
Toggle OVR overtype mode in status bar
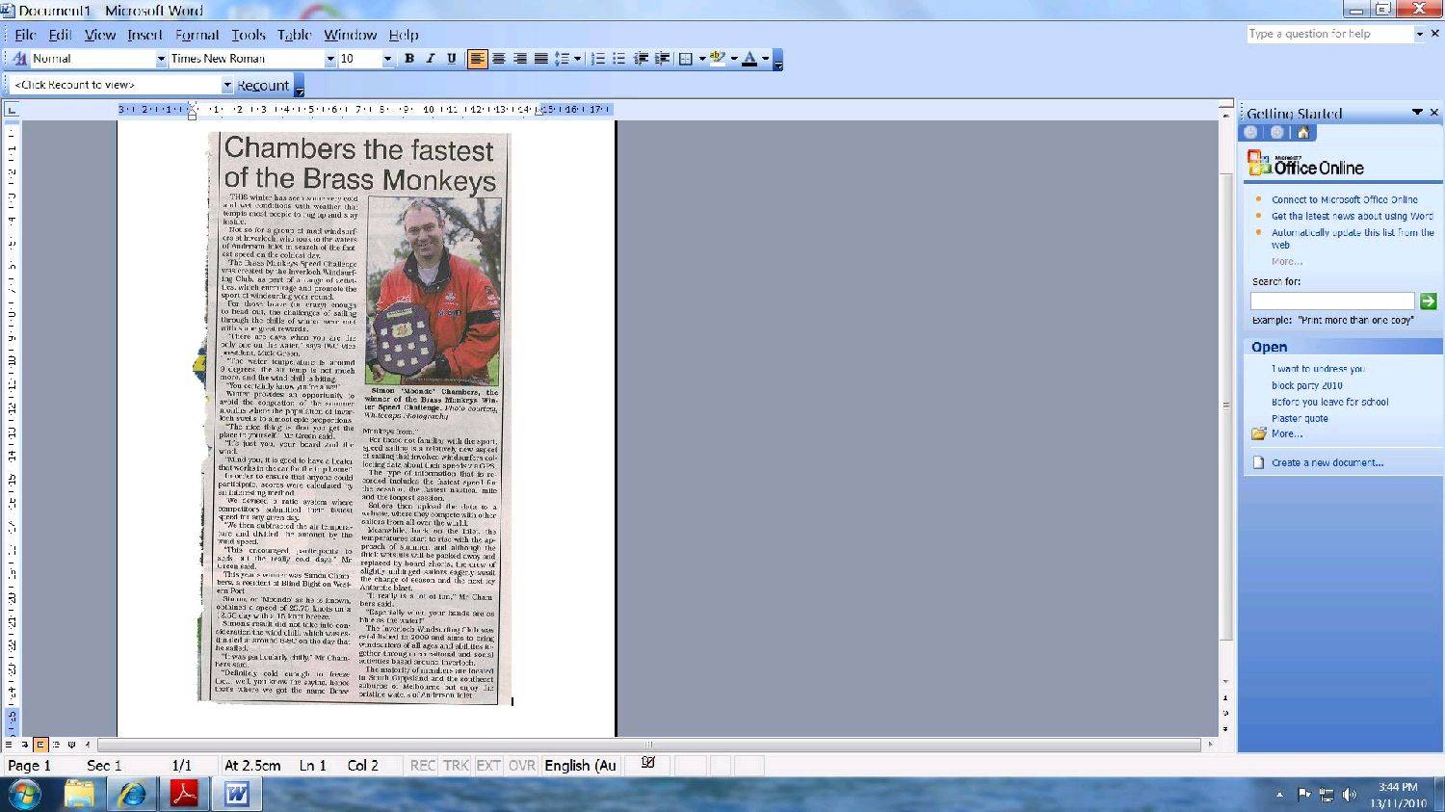click(x=521, y=766)
